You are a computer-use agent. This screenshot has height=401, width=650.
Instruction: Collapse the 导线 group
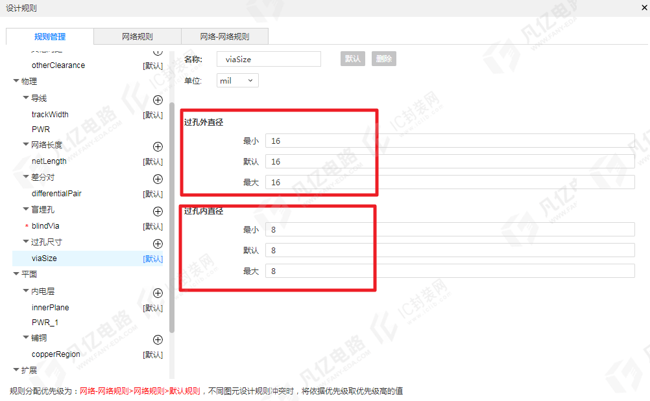click(x=26, y=98)
